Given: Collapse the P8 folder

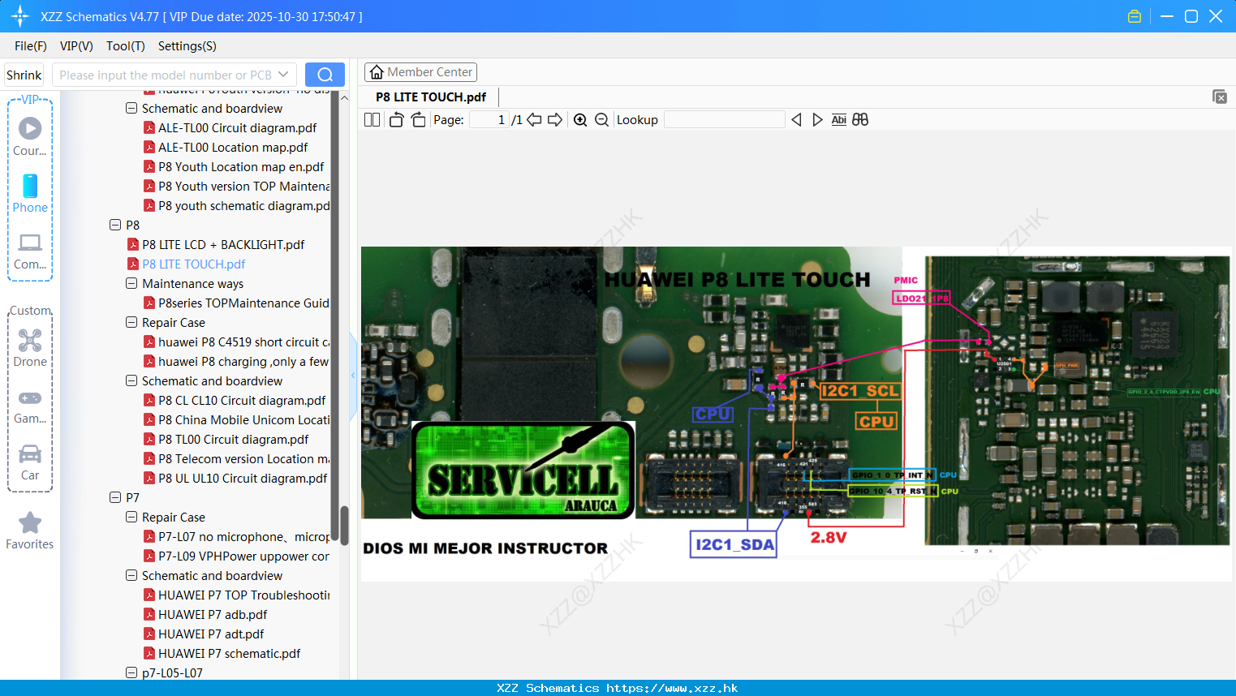Looking at the screenshot, I should tap(115, 225).
